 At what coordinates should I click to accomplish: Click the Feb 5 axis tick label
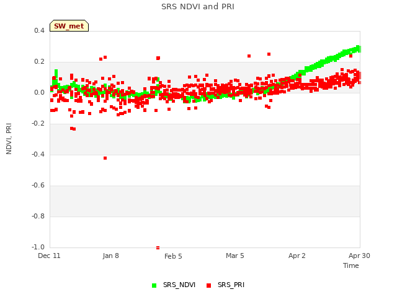tap(173, 256)
